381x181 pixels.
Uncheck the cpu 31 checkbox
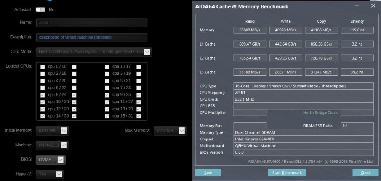tap(139, 116)
